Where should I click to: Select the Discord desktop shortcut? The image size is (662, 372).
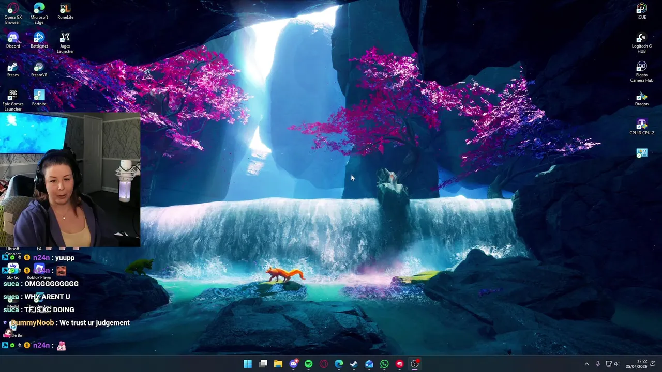pyautogui.click(x=13, y=40)
